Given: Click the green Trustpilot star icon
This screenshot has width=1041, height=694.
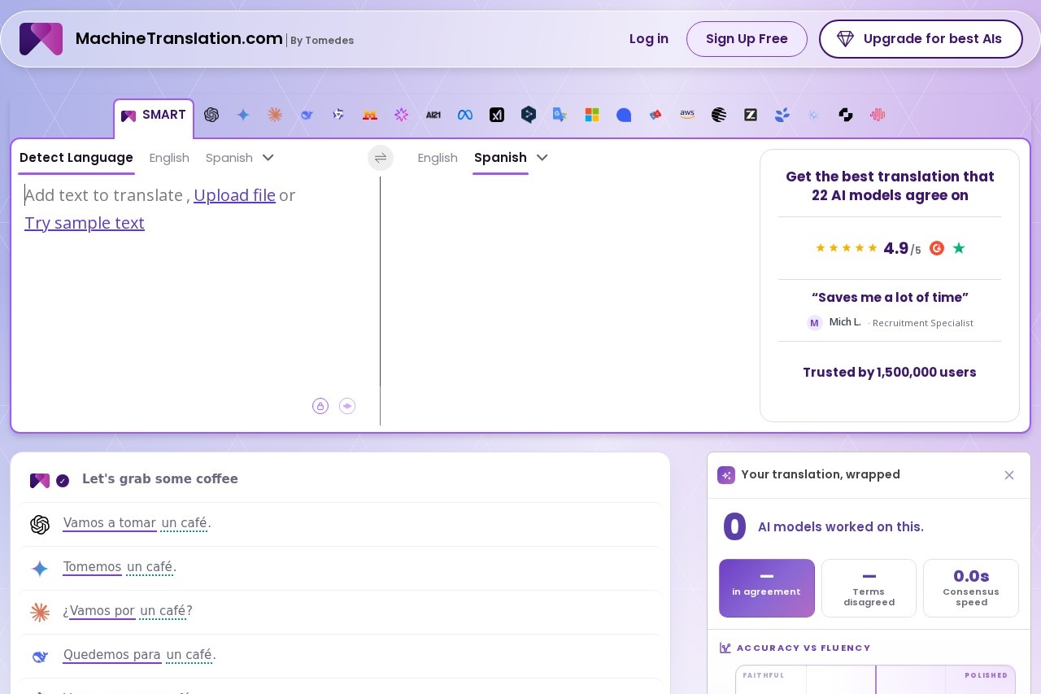Looking at the screenshot, I should 959,248.
